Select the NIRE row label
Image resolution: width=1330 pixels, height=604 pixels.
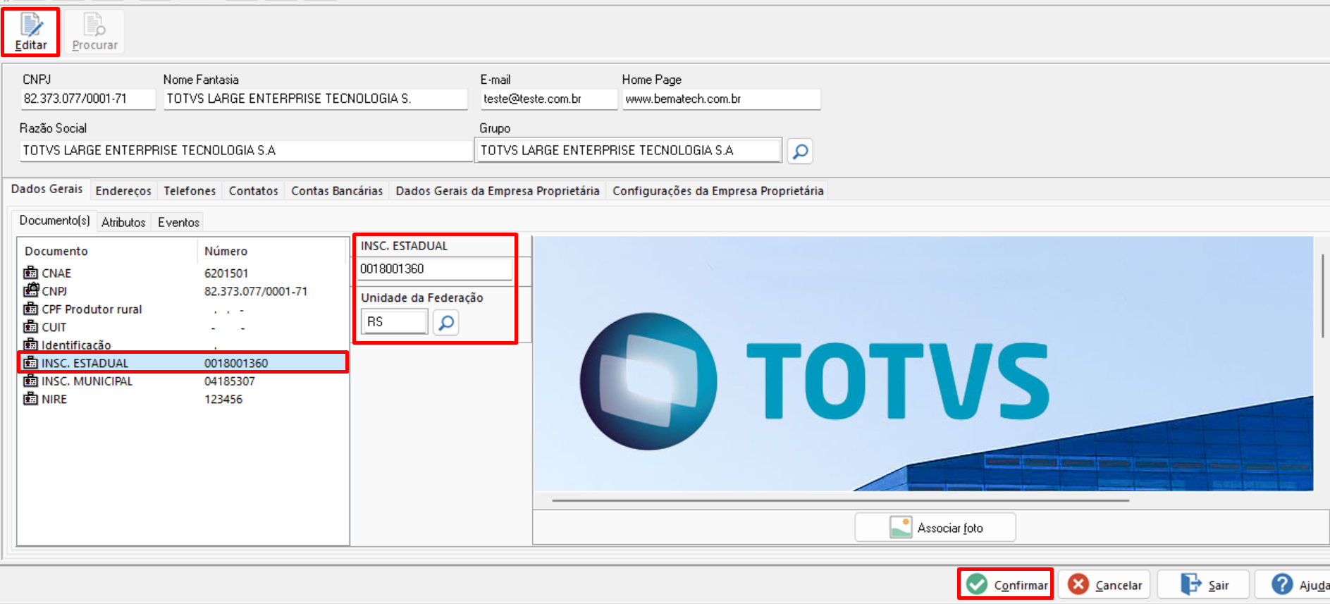(54, 399)
